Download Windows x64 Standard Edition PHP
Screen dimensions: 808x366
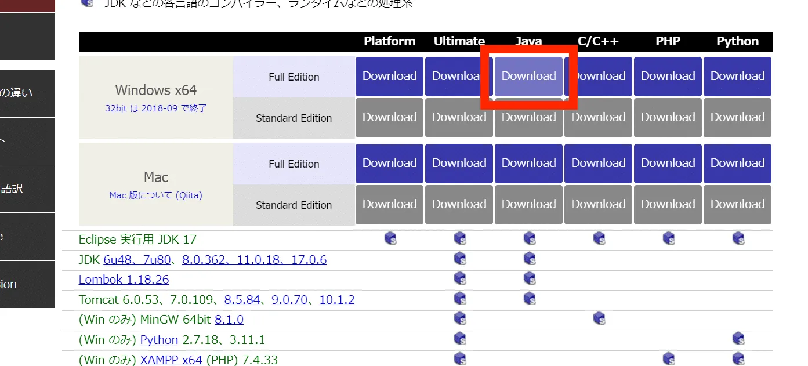tap(668, 117)
